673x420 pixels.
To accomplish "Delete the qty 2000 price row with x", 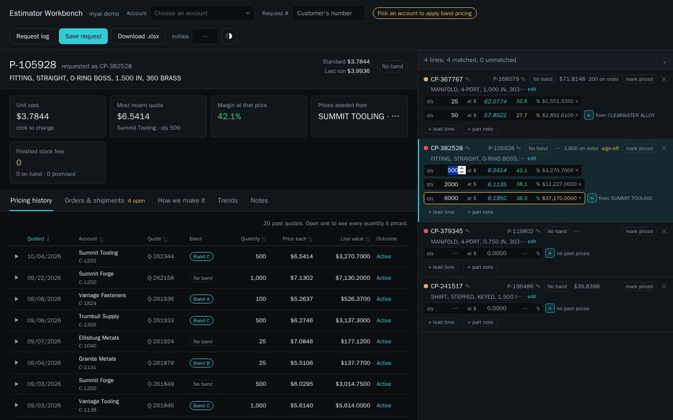I will point(580,184).
